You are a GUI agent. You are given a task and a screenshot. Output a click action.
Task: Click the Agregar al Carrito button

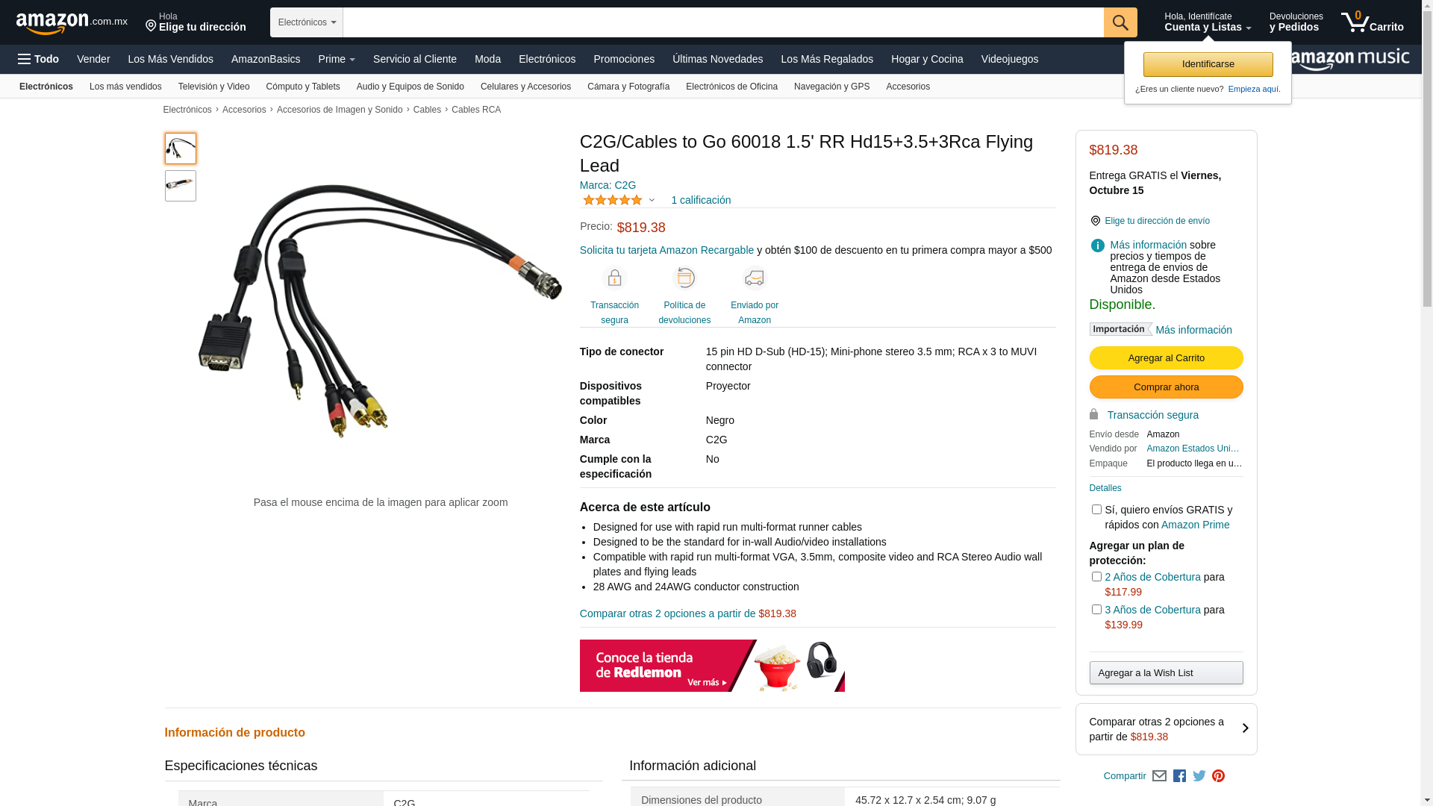tap(1166, 358)
